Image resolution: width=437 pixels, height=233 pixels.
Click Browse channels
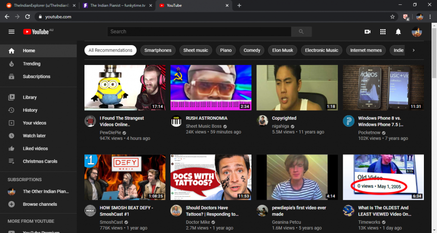tap(38, 204)
